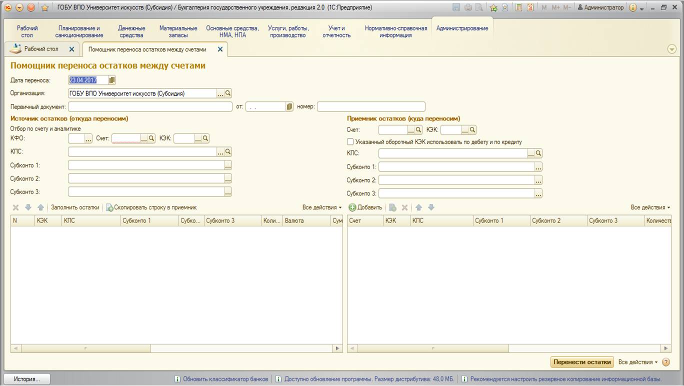Open selection ellipsis for source Субконто 3

228,191
